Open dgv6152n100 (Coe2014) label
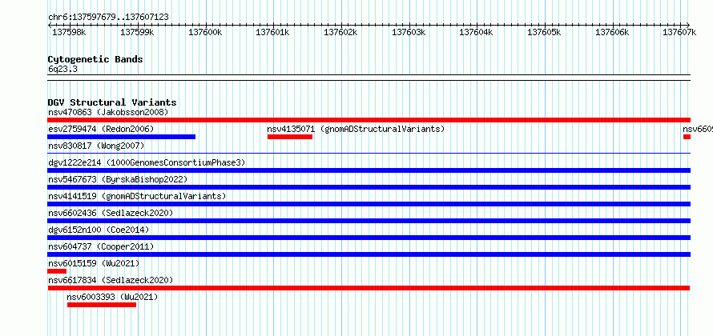This screenshot has width=713, height=336. [x=99, y=230]
